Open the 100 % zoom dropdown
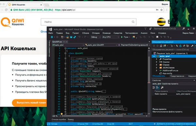The width and height of the screenshot is (196, 126). (x=57, y=116)
